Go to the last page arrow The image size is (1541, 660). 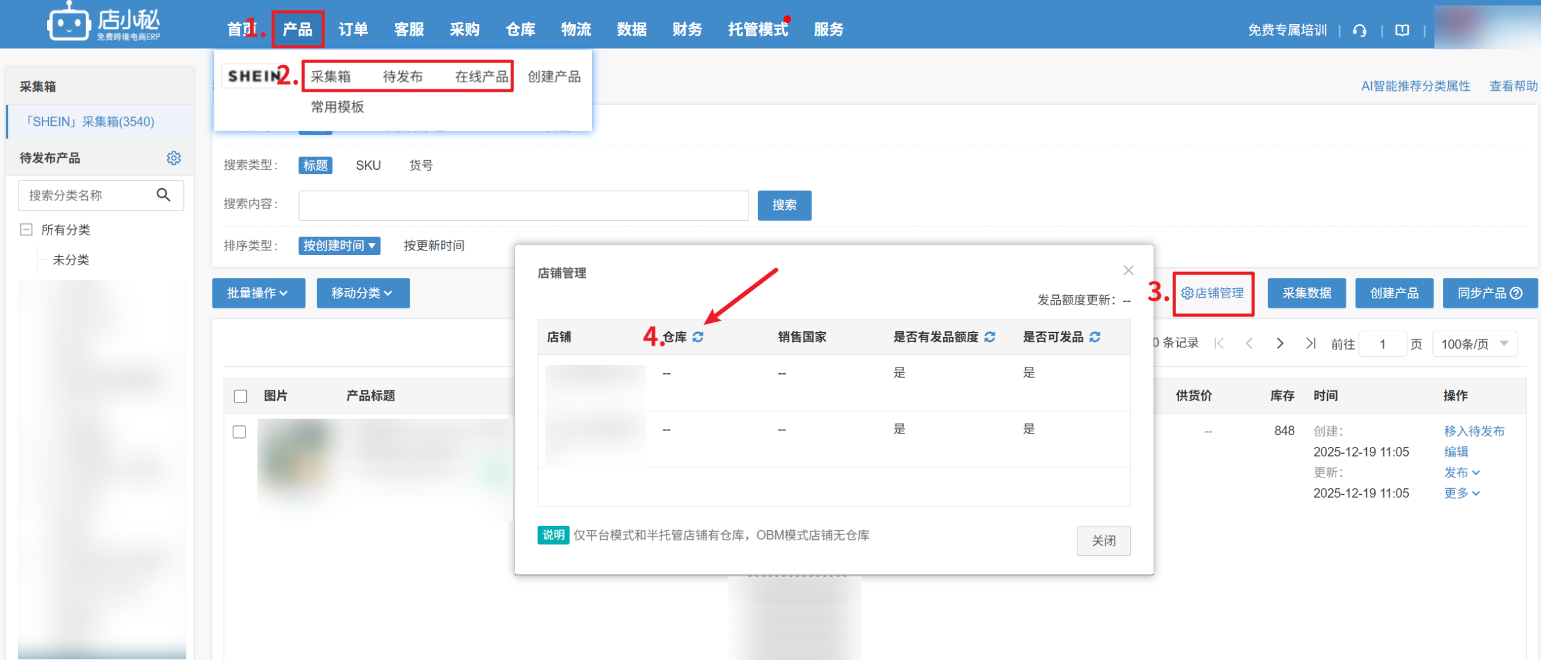[x=1310, y=344]
